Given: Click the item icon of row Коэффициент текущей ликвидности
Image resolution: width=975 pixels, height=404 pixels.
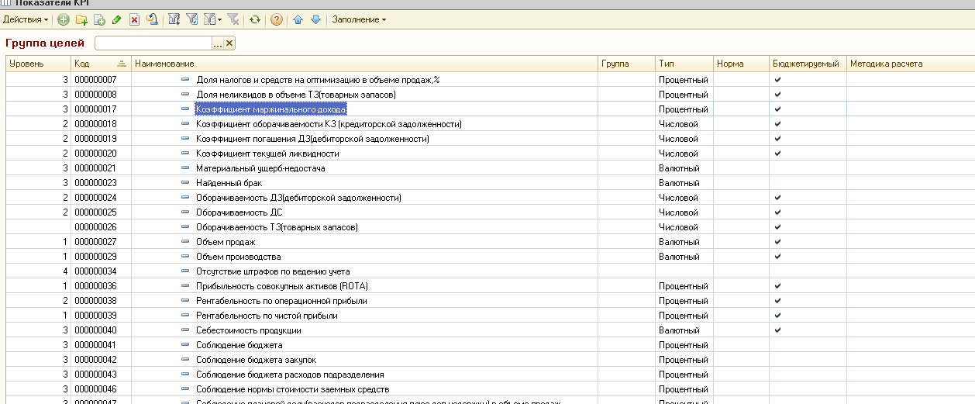Looking at the screenshot, I should pyautogui.click(x=185, y=154).
